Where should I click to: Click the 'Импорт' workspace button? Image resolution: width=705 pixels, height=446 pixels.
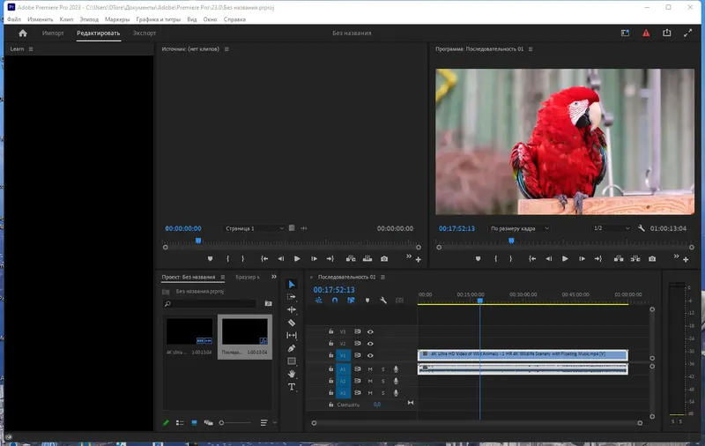[53, 33]
